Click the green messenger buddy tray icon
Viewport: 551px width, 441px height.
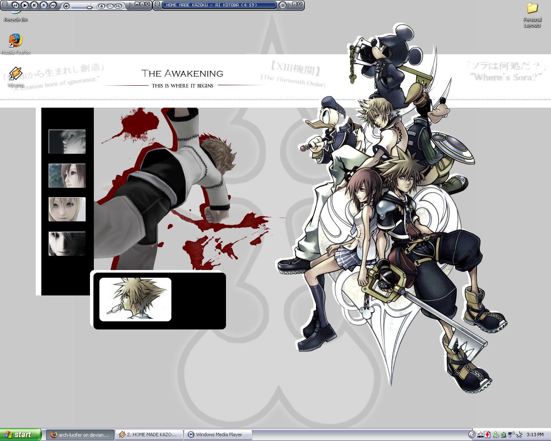pos(496,435)
